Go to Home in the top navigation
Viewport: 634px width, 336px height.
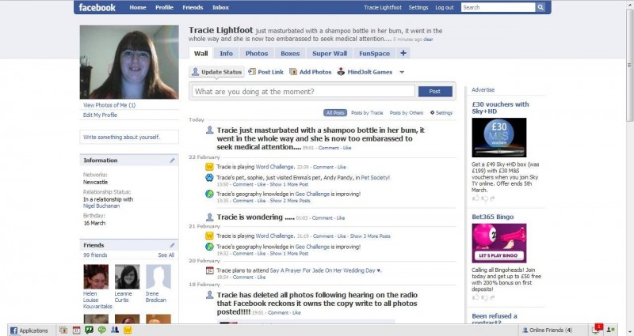coord(138,7)
